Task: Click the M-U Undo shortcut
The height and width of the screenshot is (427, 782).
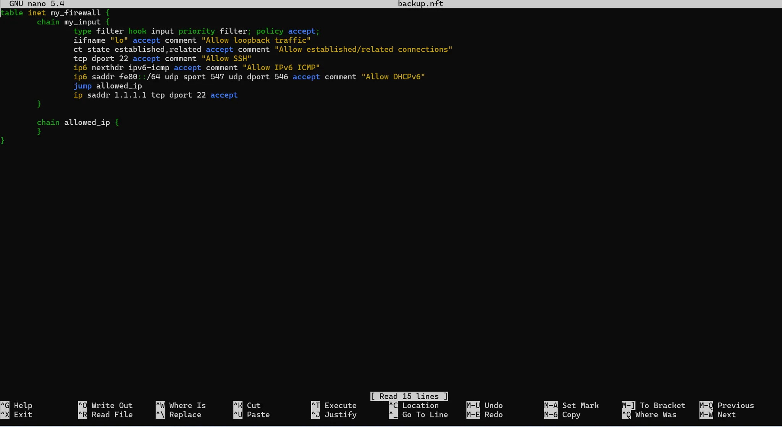Action: pyautogui.click(x=485, y=405)
